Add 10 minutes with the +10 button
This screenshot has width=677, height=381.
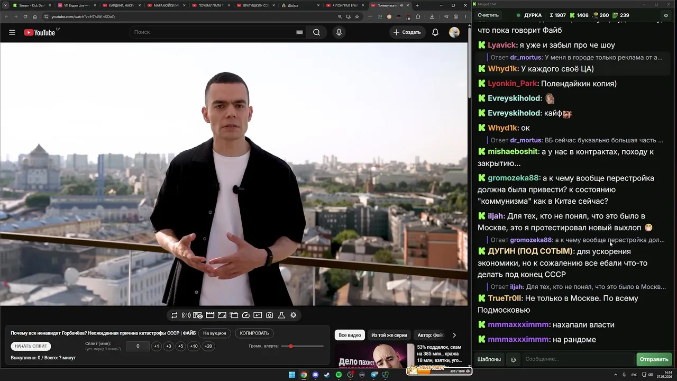[194, 346]
